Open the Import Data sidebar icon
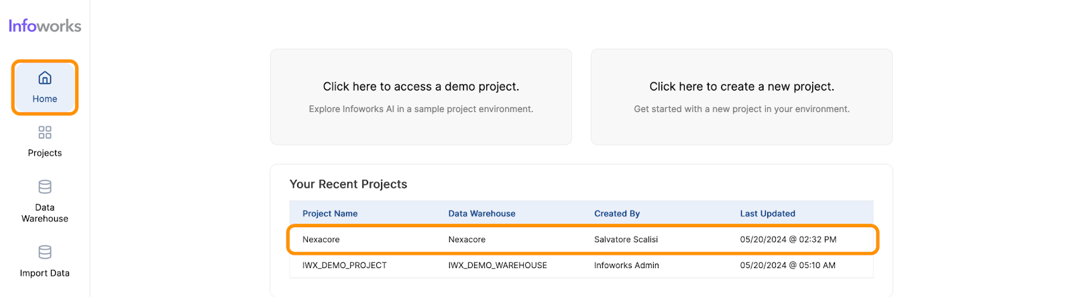Image resolution: width=1073 pixels, height=297 pixels. tap(45, 252)
